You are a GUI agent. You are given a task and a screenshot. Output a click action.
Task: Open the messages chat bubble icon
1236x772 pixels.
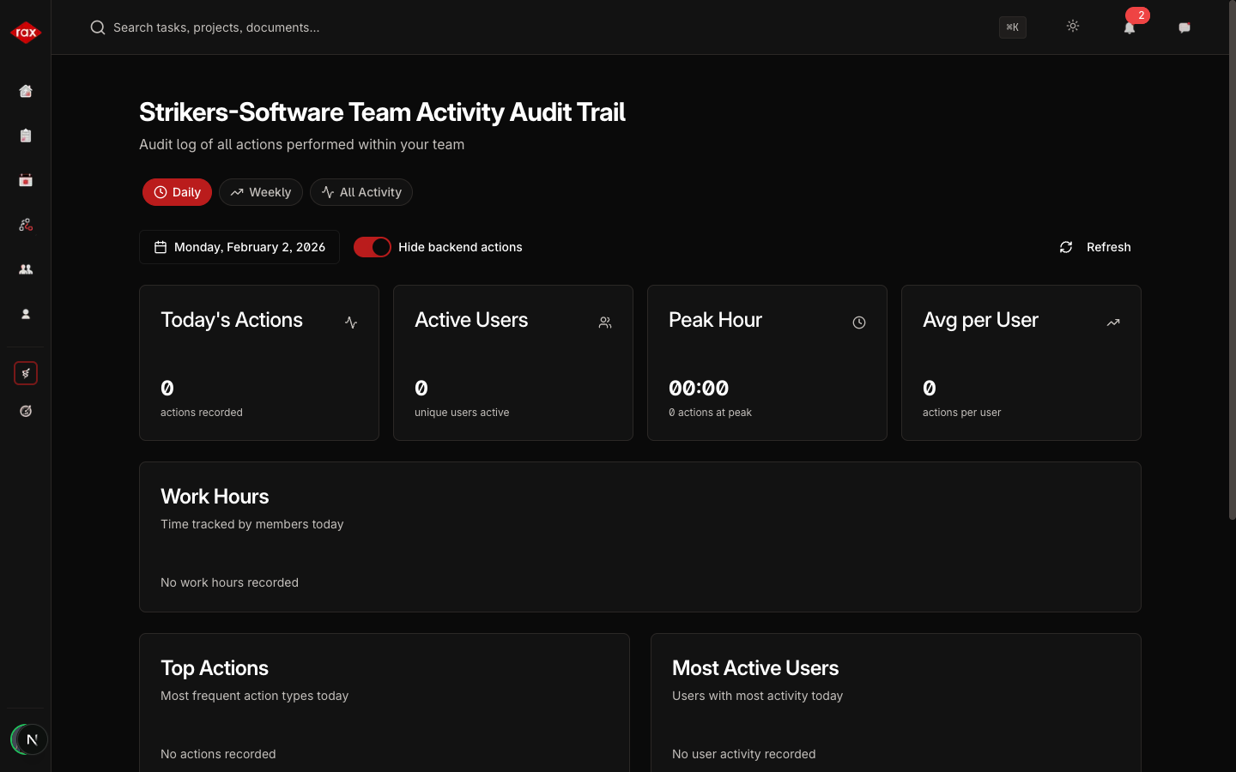coord(1184,27)
